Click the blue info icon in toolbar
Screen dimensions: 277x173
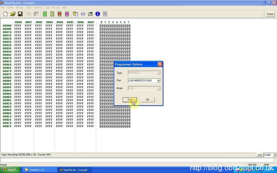pyautogui.click(x=97, y=14)
